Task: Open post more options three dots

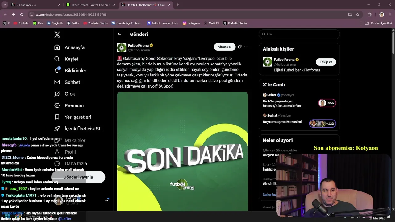Action: (x=246, y=47)
